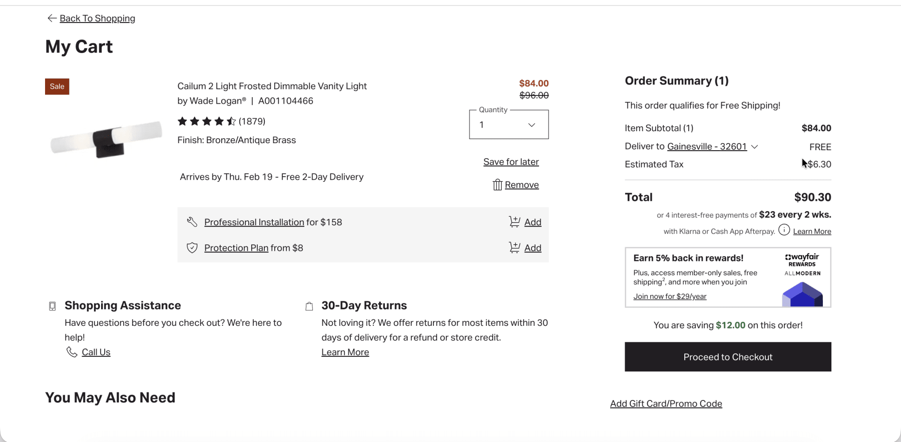This screenshot has width=901, height=442.
Task: Click the vanity light product thumbnail
Action: pyautogui.click(x=107, y=139)
